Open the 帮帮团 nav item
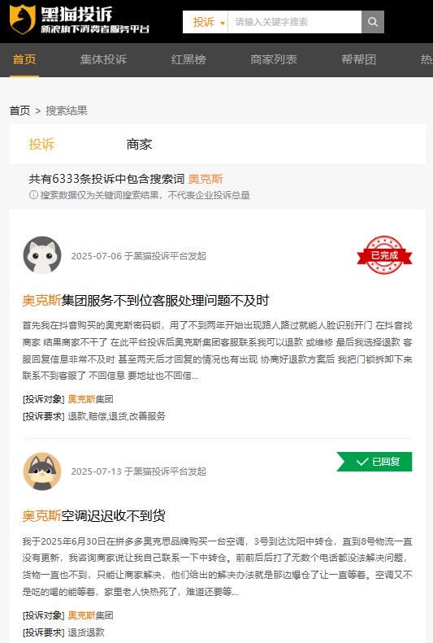This screenshot has height=643, width=433. click(358, 59)
